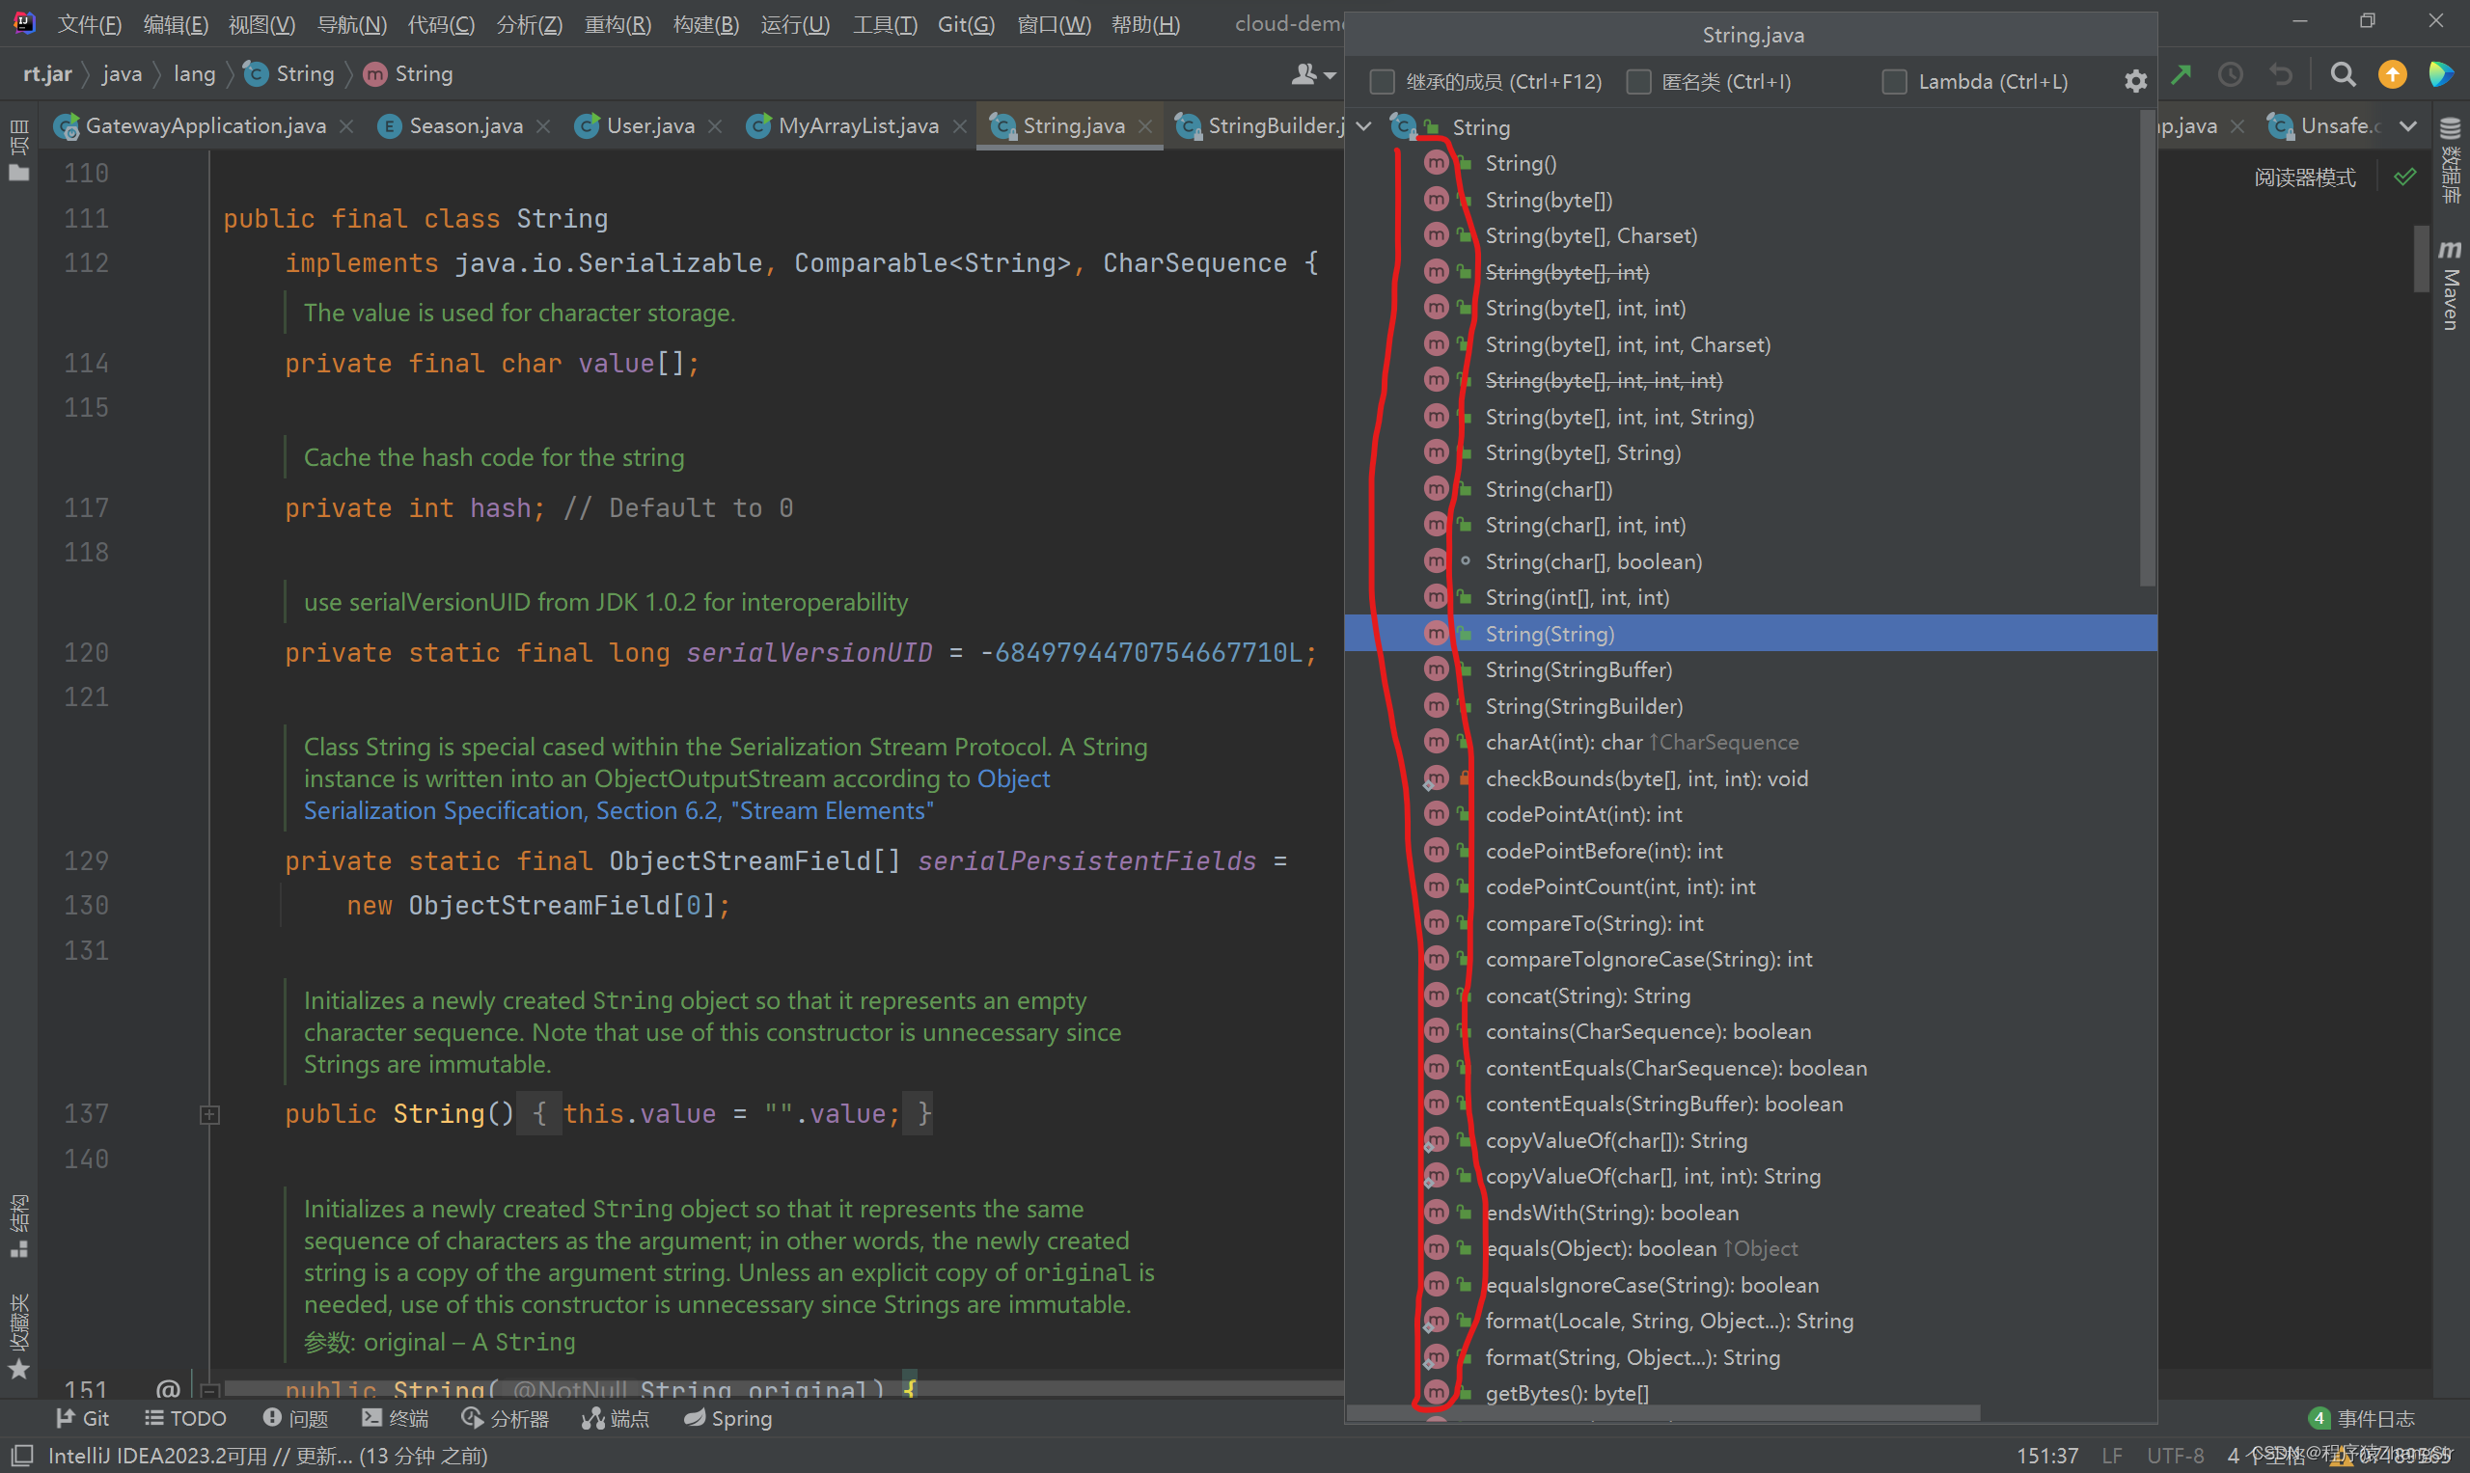
Task: Collapse the code block at line 151
Action: click(209, 1390)
